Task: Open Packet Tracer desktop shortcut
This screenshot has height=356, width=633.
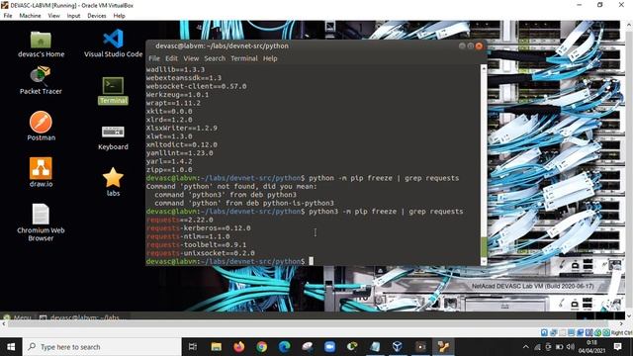Action: click(41, 81)
